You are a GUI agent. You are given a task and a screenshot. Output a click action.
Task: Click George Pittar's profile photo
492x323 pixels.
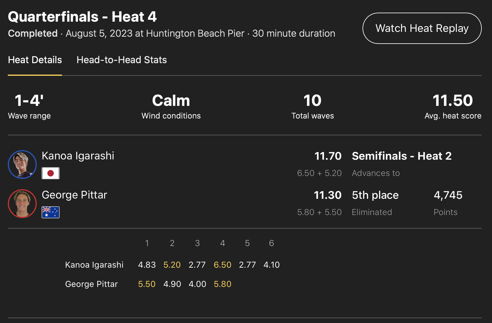[22, 204]
